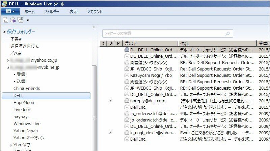Sort messages by 受信日 column
Viewport: 270px width, 151px height.
tap(264, 43)
